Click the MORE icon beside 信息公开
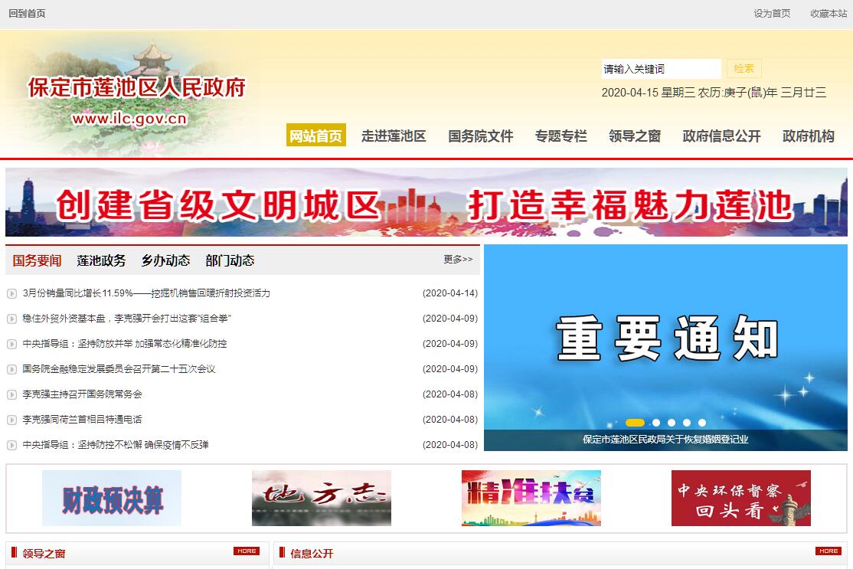 point(828,551)
